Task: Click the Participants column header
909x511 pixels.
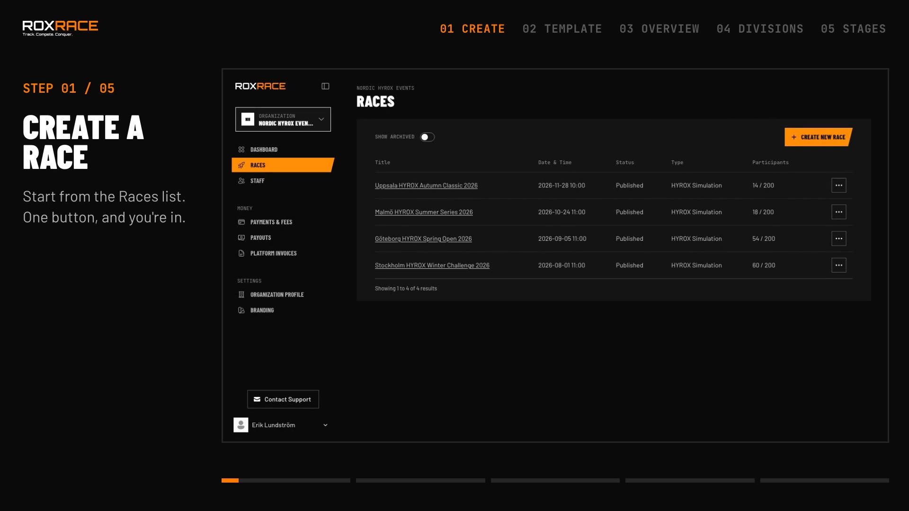Action: (x=770, y=162)
